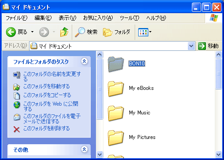
Task: Collapse the その他 panel chevron
Action: pyautogui.click(x=84, y=149)
